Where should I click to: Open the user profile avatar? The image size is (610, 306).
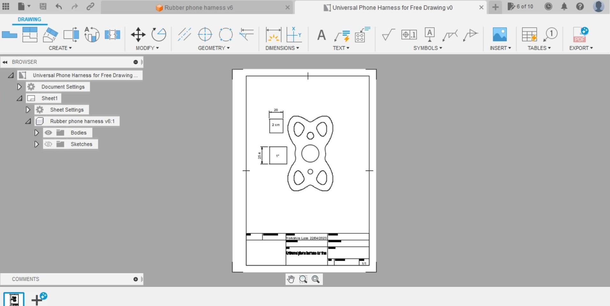599,6
